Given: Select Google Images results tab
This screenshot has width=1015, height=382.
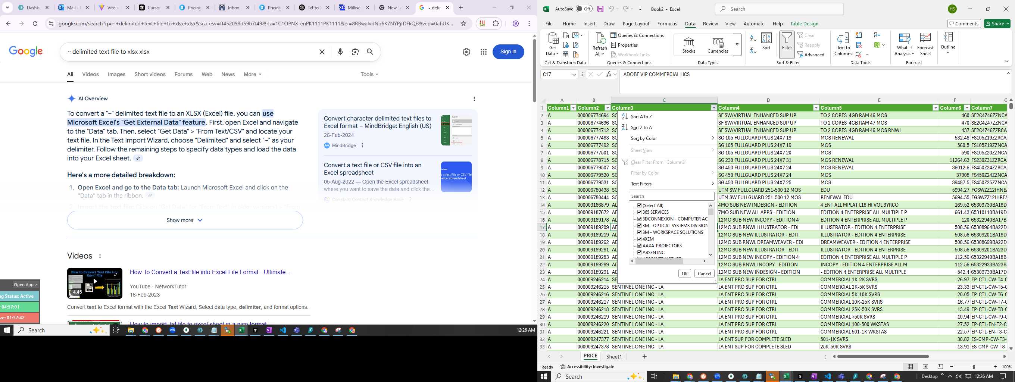Looking at the screenshot, I should (117, 75).
